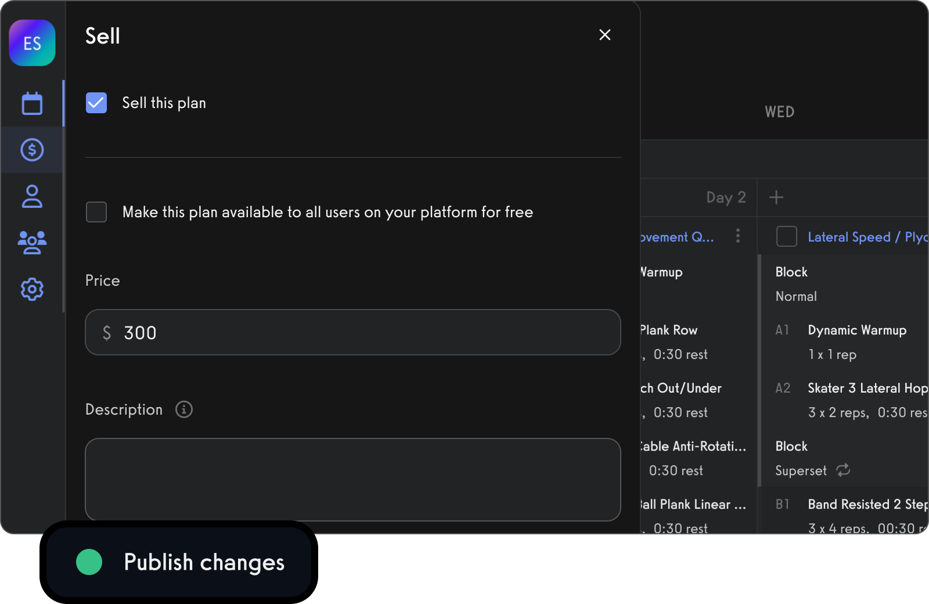929x604 pixels.
Task: Open the group users icon
Action: (x=32, y=242)
